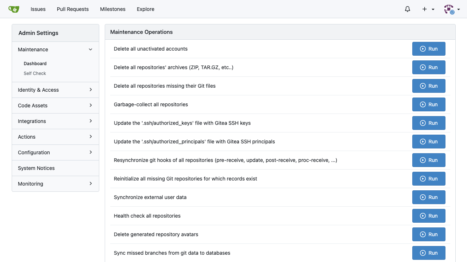Run update of '.ssh/authorized_principals' file
Screen dimensions: 467x262
(429, 142)
